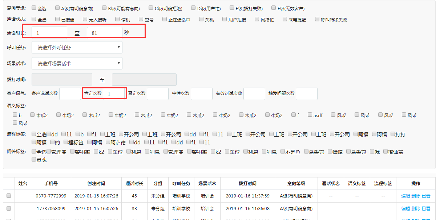Select the row checkbox for 0370-7772999
440x220 pixels.
coord(9,196)
